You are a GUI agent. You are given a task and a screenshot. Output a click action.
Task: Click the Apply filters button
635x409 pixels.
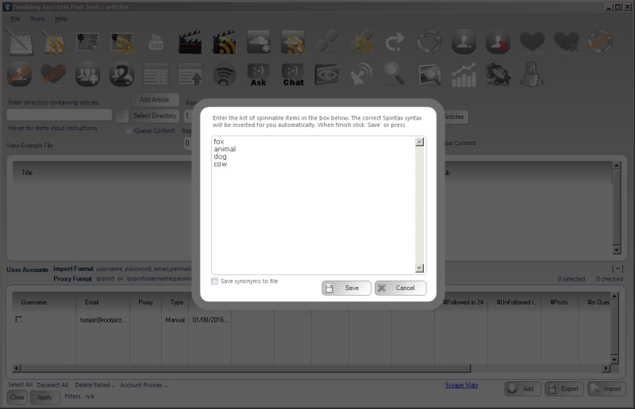point(44,397)
